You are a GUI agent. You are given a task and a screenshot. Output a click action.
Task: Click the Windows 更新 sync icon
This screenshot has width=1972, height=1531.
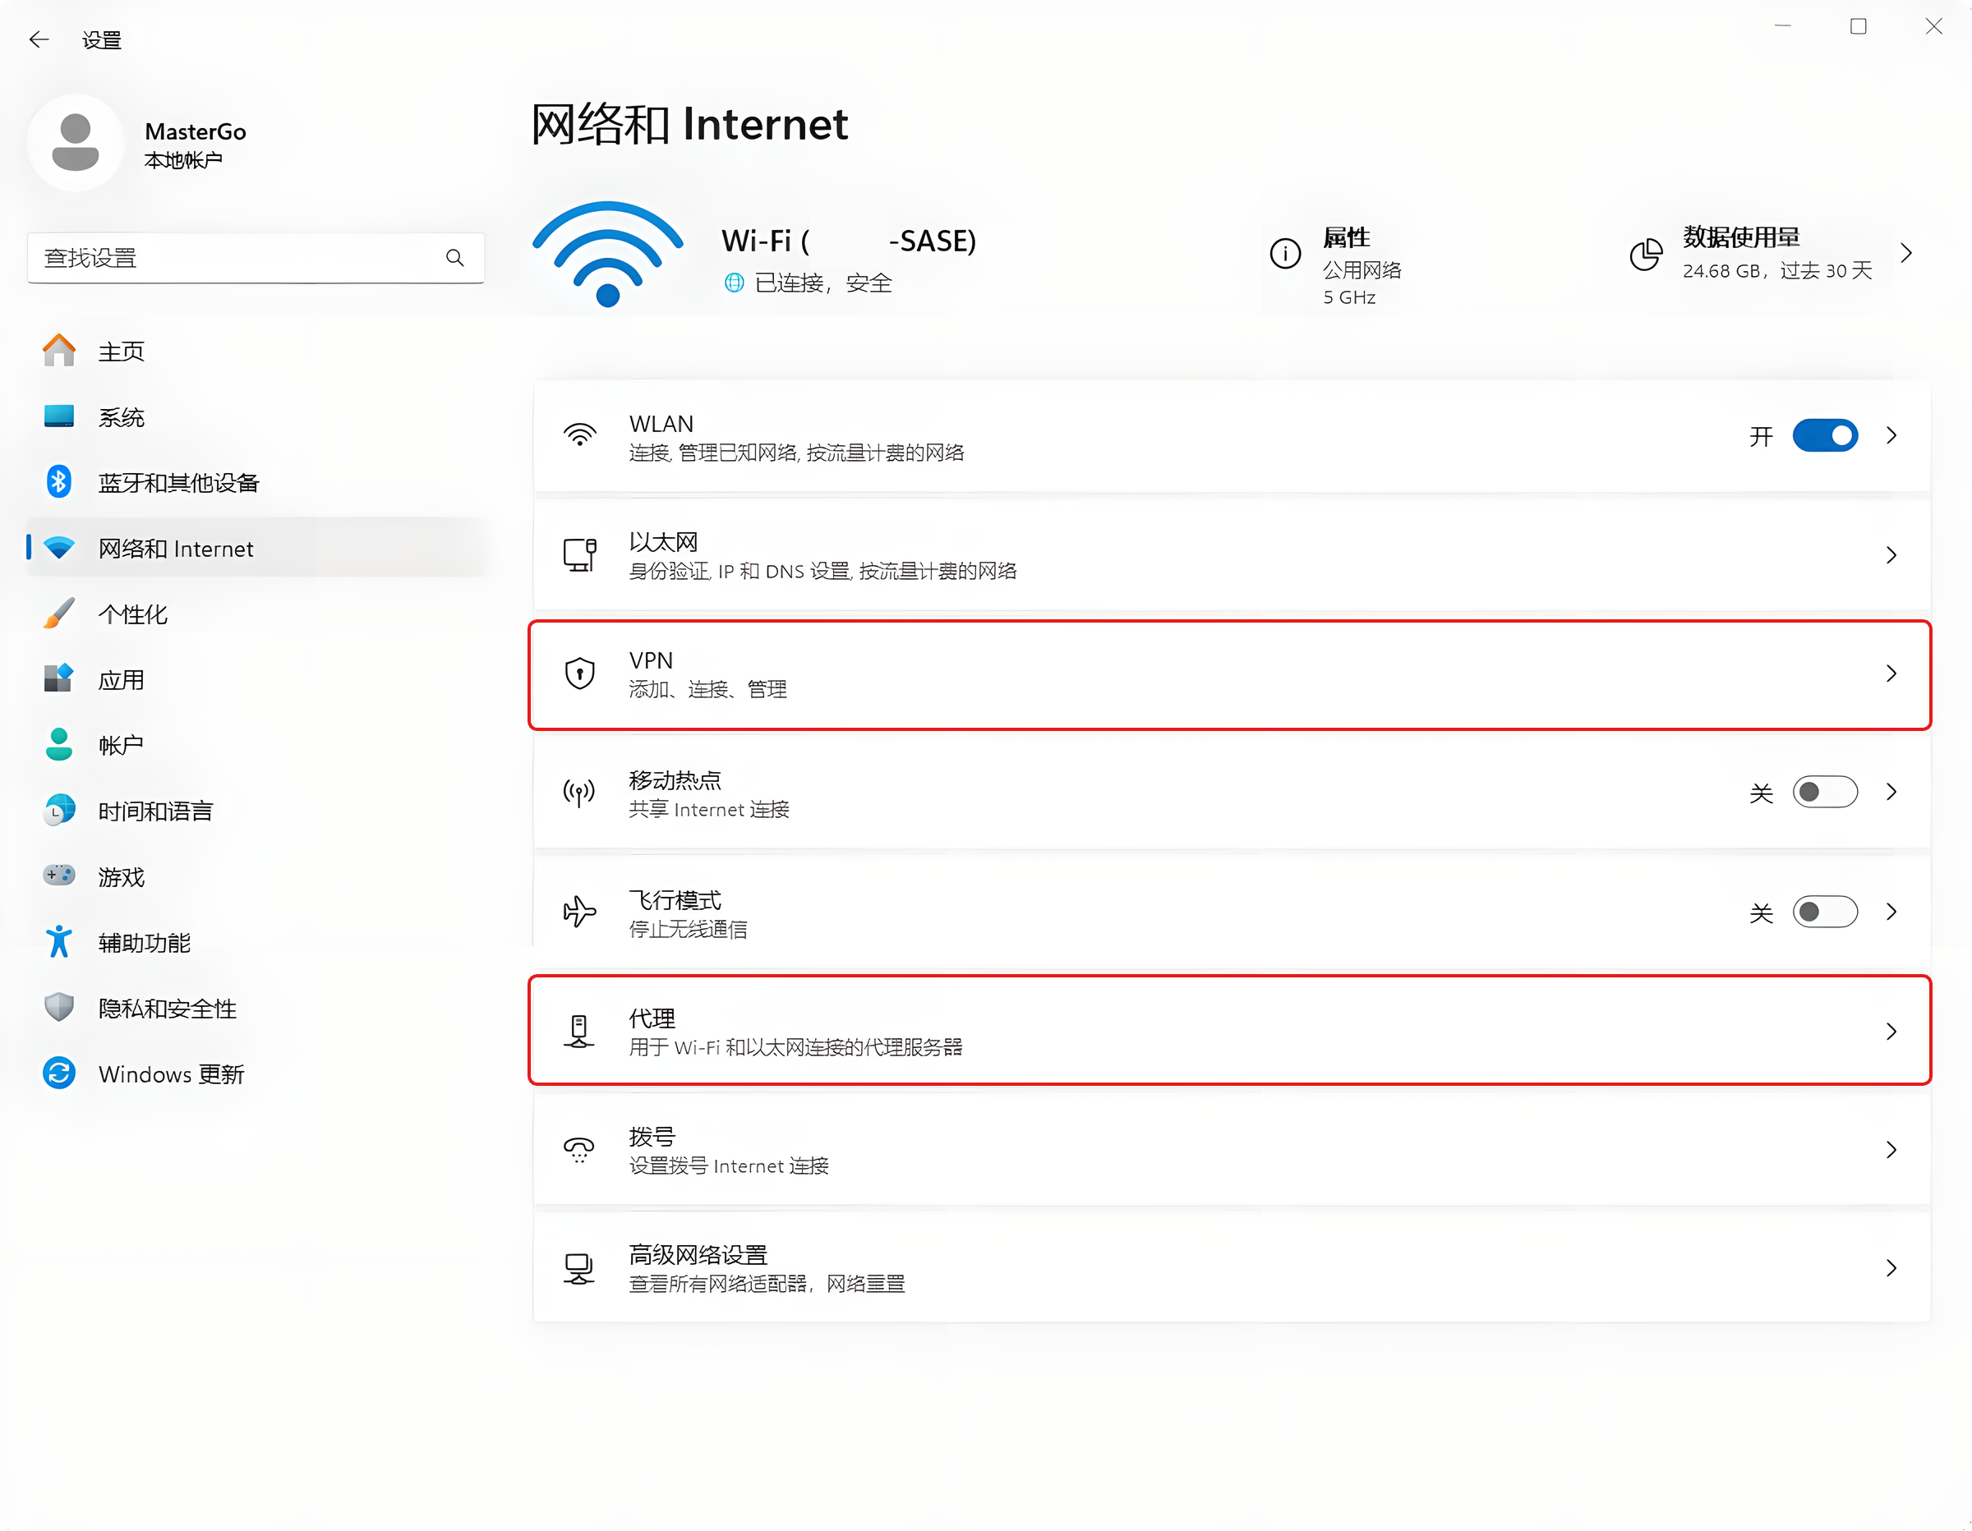tap(60, 1074)
